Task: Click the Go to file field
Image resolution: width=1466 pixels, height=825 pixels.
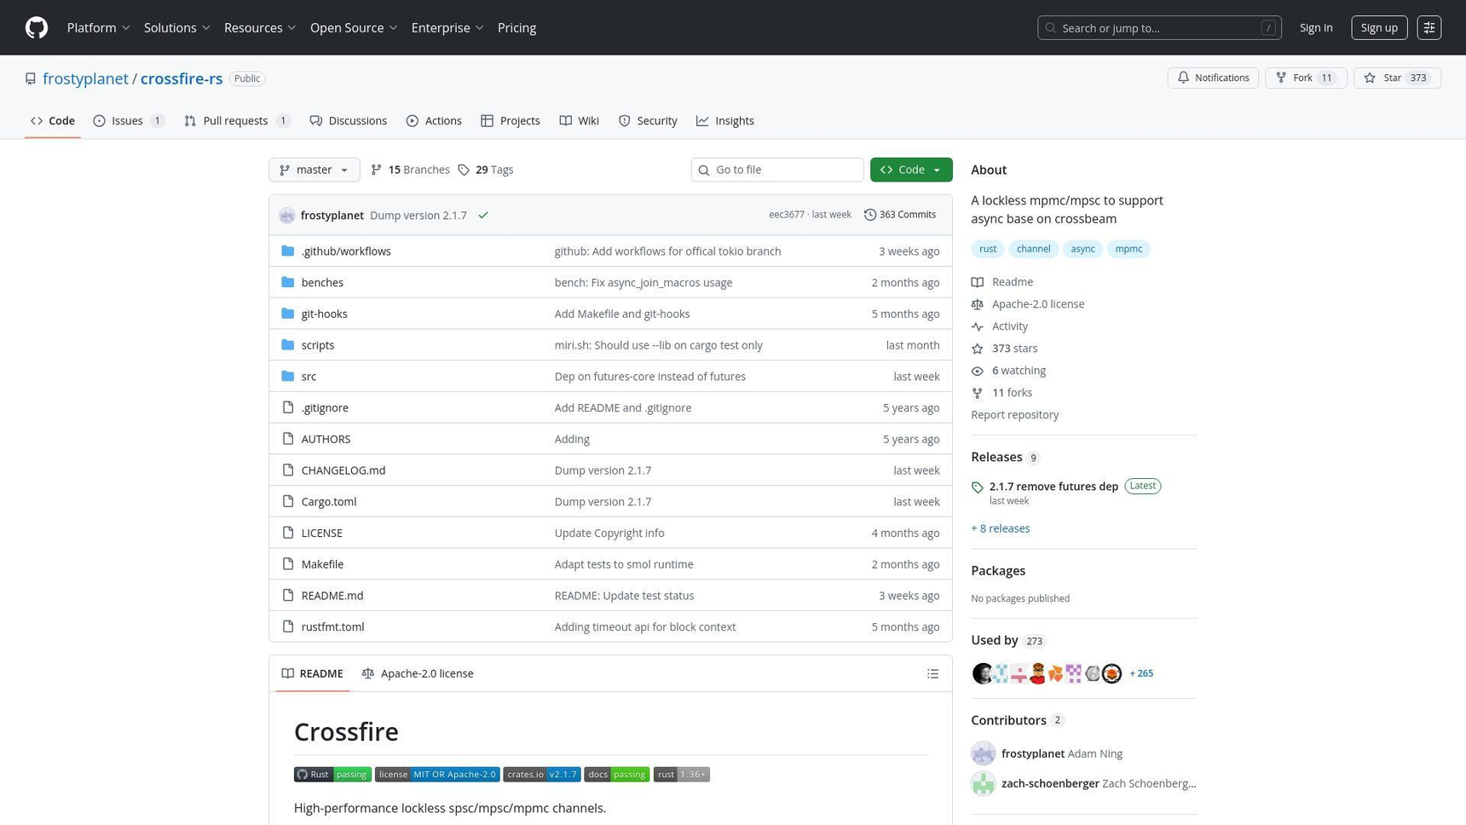Action: click(776, 170)
